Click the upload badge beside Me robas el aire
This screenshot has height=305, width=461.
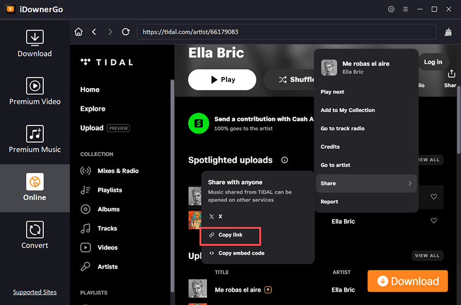click(x=268, y=289)
